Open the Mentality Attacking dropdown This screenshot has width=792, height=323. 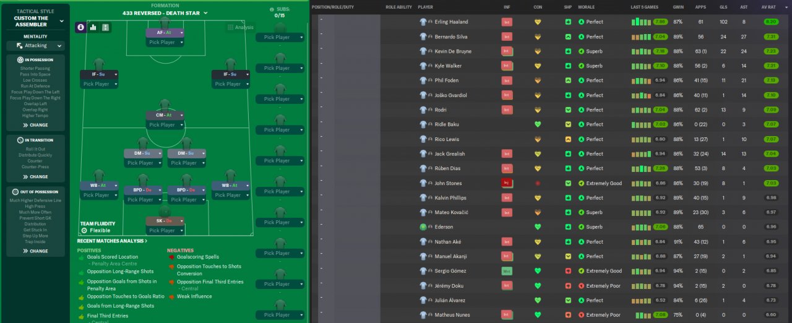coord(35,46)
